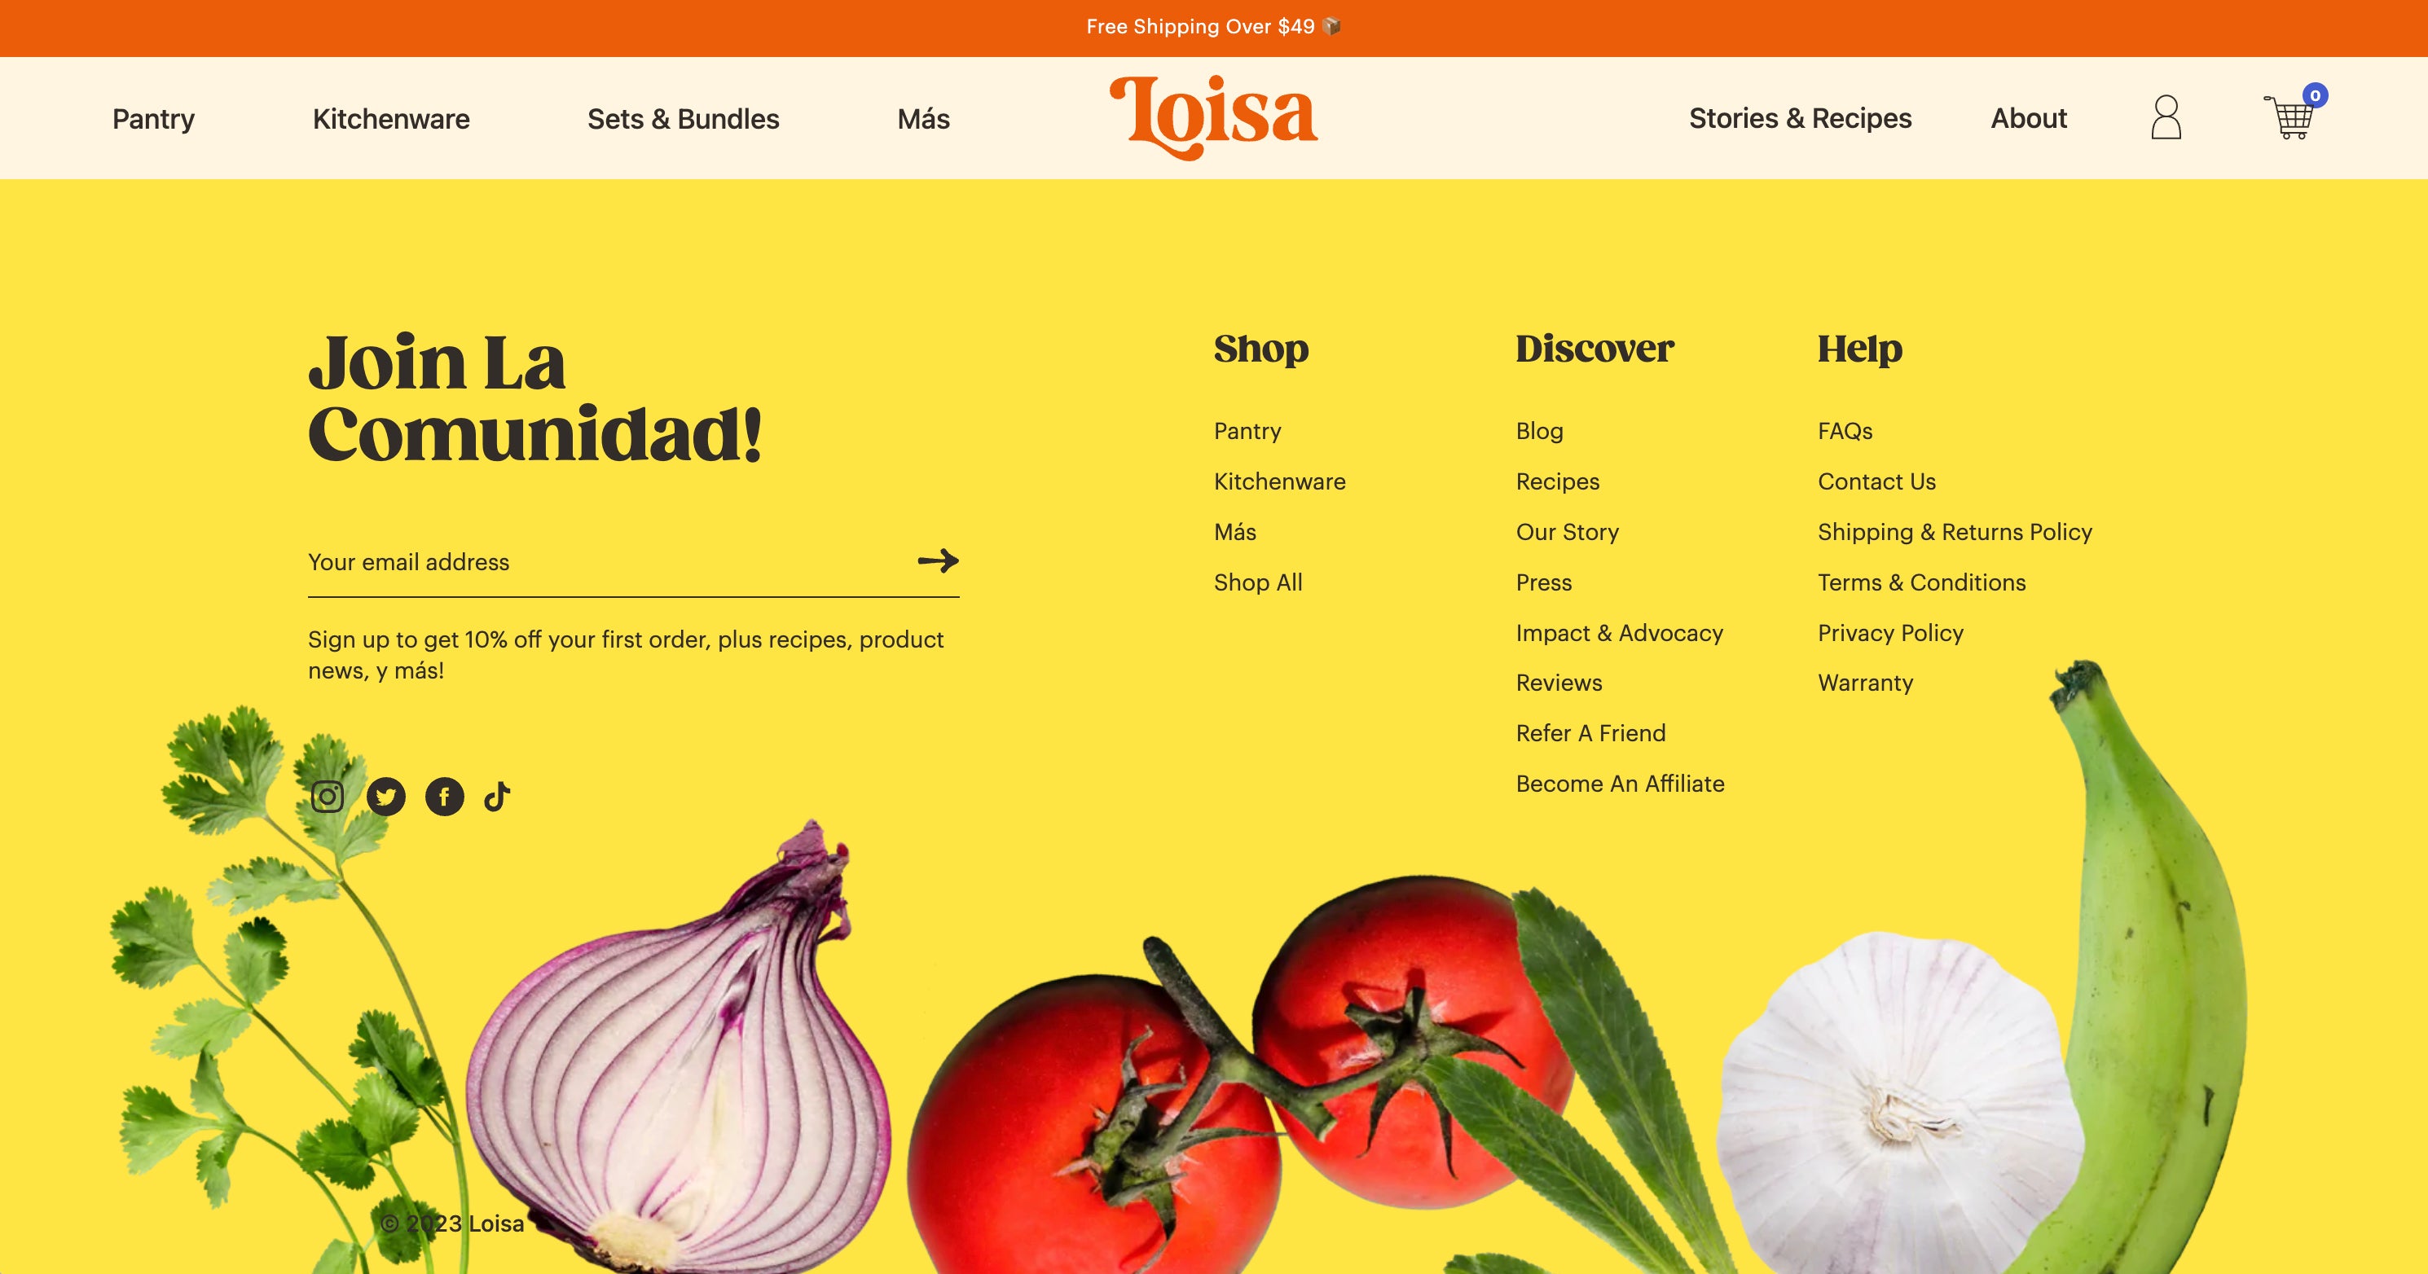The height and width of the screenshot is (1274, 2428).
Task: Expand the Sets & Bundles dropdown
Action: pos(683,117)
